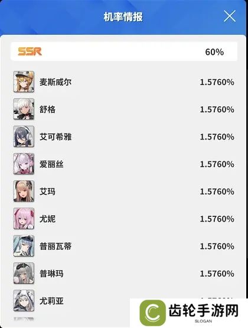The image size is (248, 328).
Task: Click 爱丽丝 1.5760% probability value
Action: [x=217, y=164]
